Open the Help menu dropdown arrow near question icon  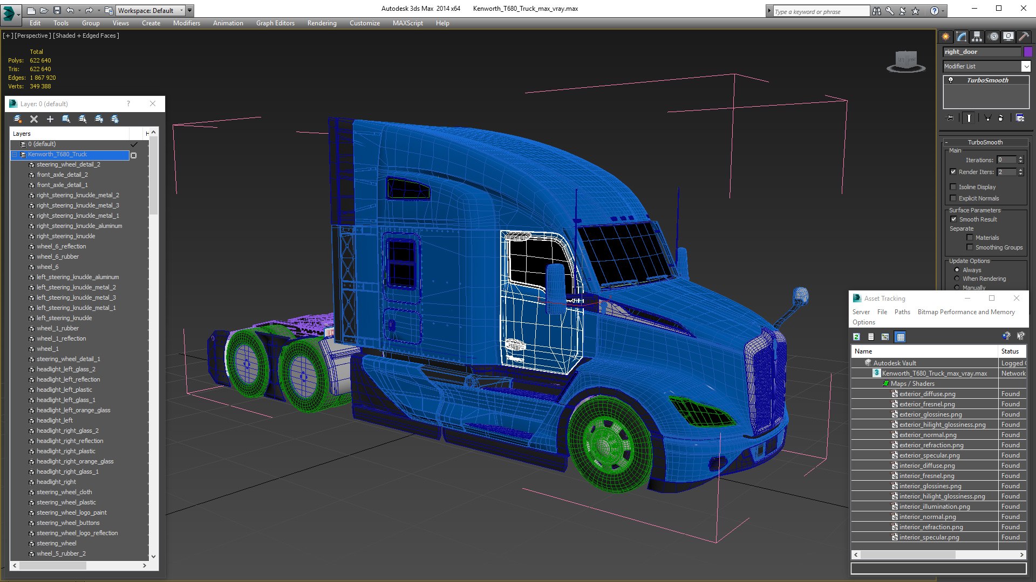pos(943,11)
